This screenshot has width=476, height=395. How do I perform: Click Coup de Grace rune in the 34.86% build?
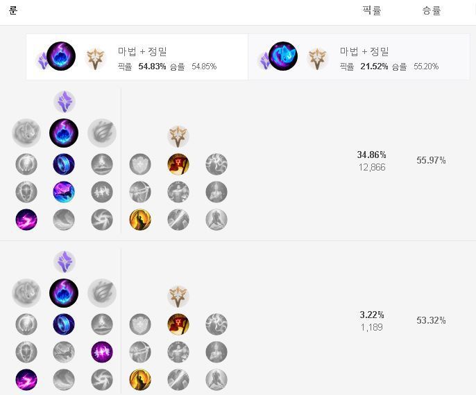pos(140,220)
